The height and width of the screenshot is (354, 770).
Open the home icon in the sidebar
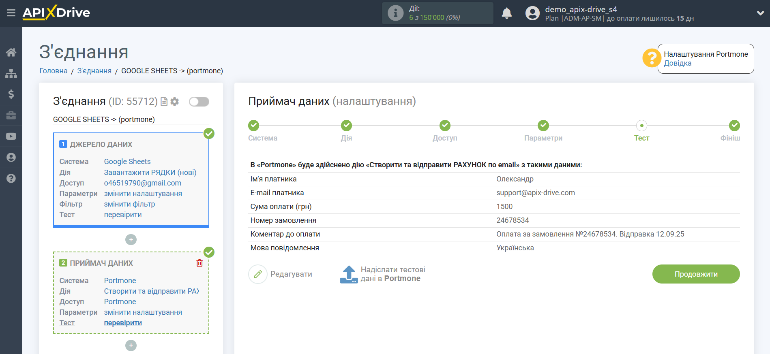(x=11, y=52)
